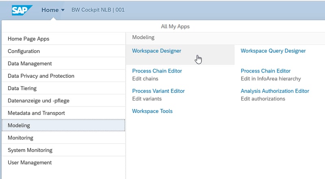Select Datenanzeige und -pflege category

pos(63,101)
